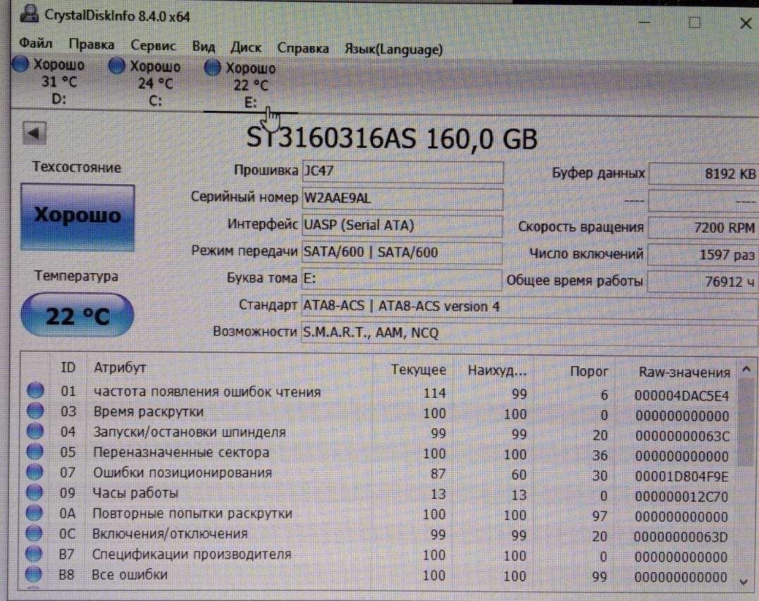Select the Переназначенные сектора row

coord(379,454)
